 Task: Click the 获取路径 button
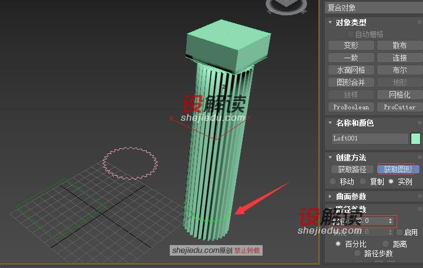351,169
